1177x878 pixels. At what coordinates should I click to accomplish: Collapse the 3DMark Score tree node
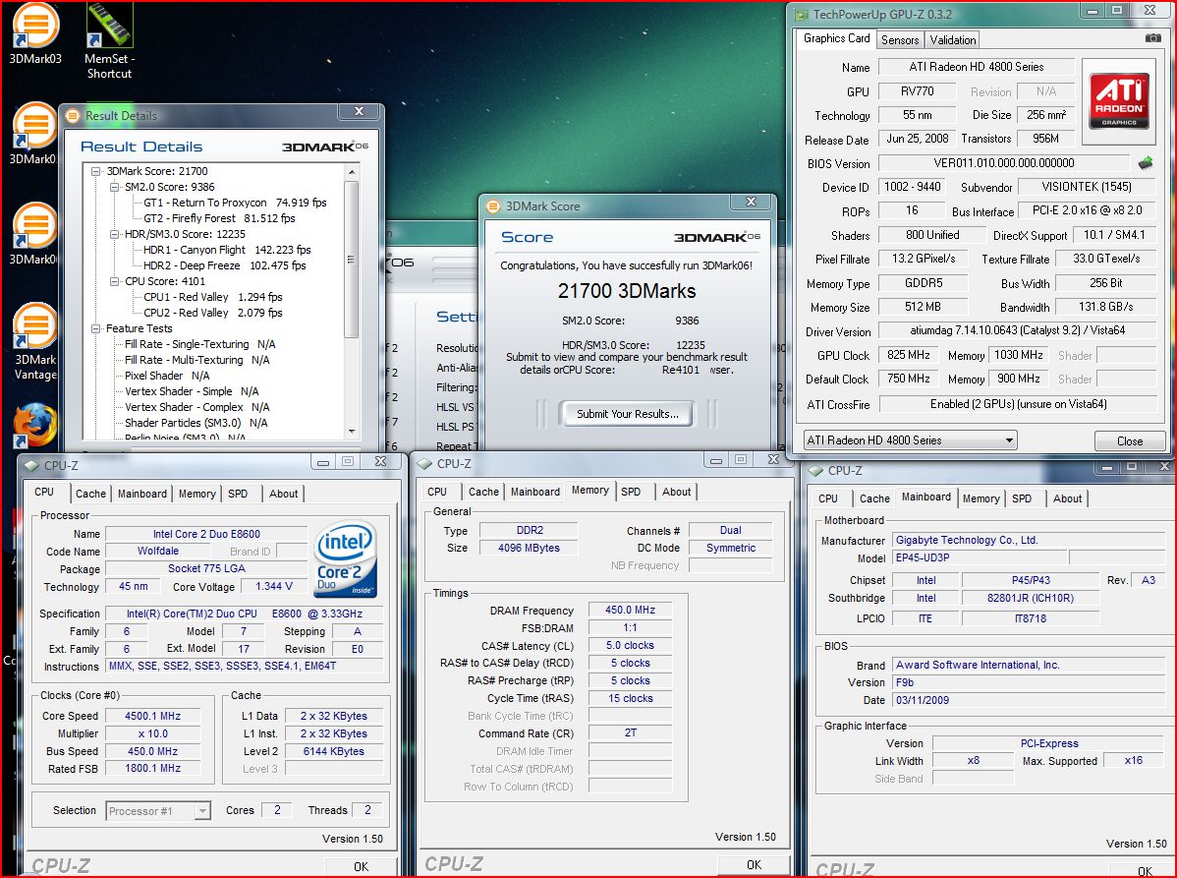pyautogui.click(x=96, y=171)
